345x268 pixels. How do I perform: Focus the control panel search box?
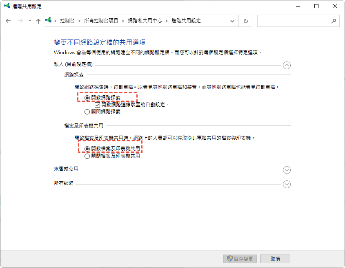[x=298, y=21]
